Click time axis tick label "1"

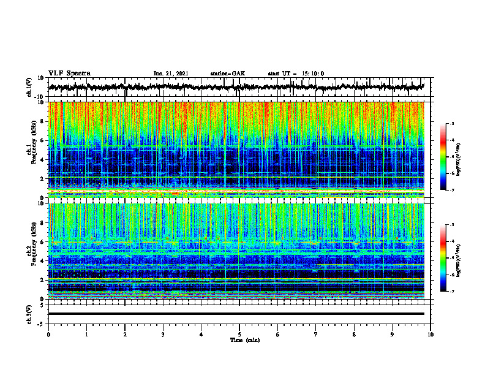tap(86, 335)
